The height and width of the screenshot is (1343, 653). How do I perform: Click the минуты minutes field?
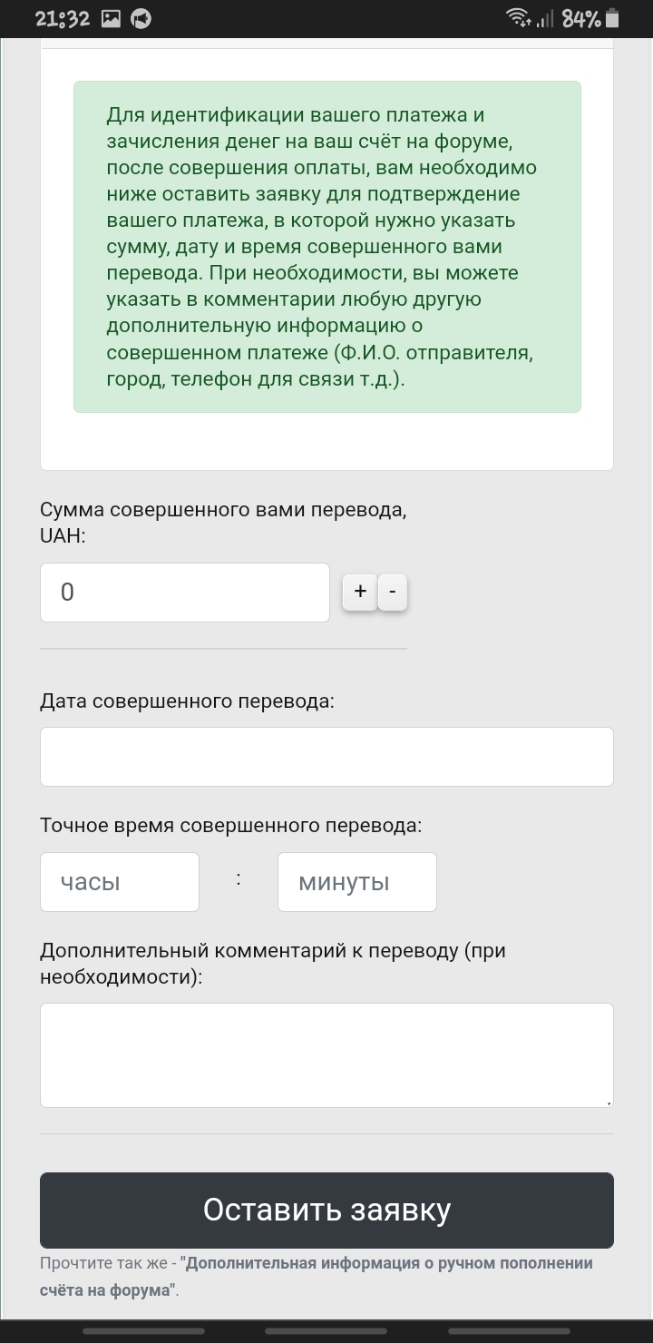pos(357,882)
